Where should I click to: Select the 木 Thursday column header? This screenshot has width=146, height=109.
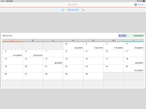(93, 41)
